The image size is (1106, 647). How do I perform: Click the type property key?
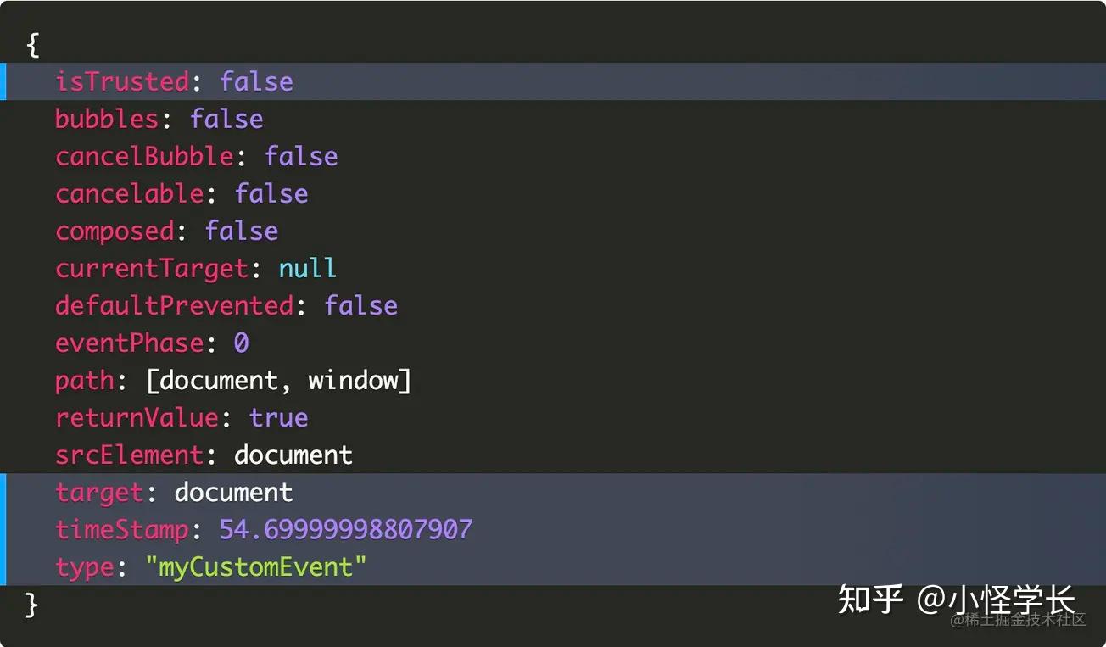tap(85, 566)
